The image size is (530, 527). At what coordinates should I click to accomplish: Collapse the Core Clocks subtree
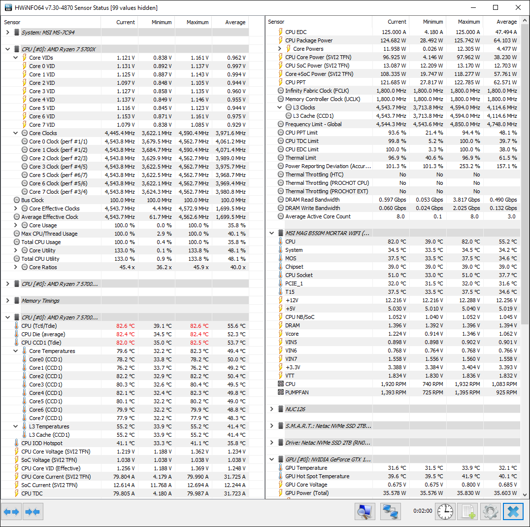point(16,133)
